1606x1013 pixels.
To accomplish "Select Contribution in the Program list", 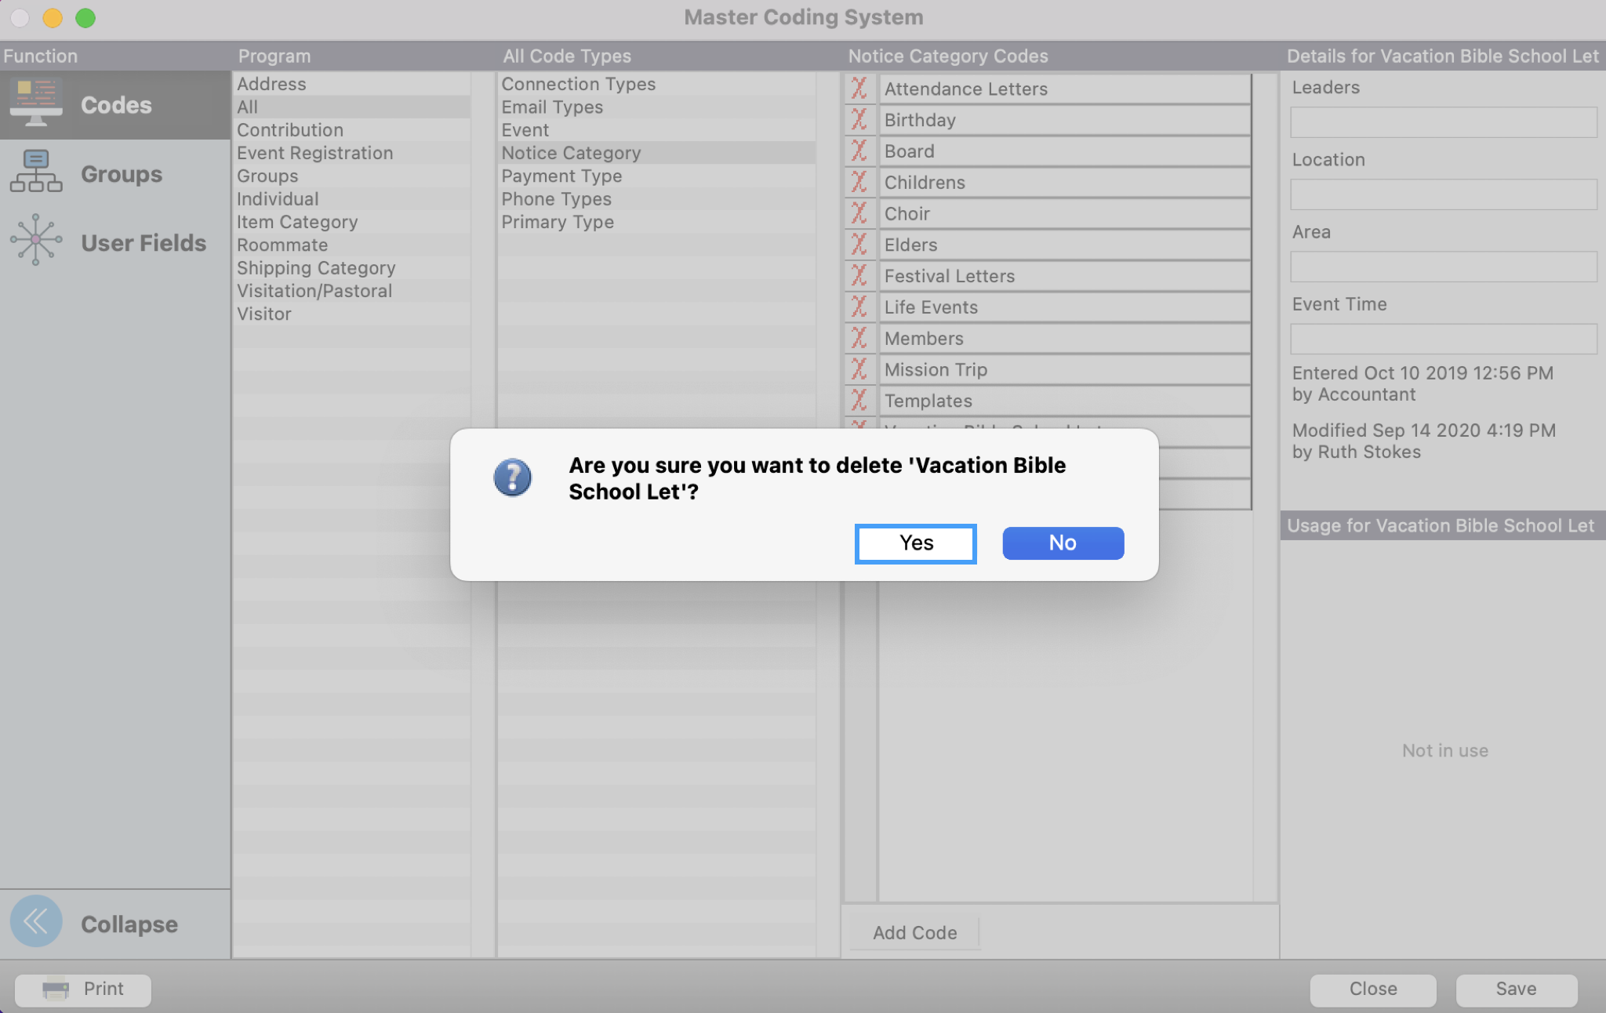I will pyautogui.click(x=289, y=129).
